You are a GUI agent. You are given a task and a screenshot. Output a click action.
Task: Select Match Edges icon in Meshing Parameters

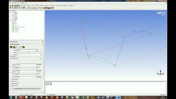[20, 47]
